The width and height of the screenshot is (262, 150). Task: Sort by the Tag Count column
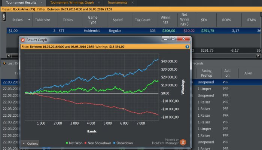143,20
